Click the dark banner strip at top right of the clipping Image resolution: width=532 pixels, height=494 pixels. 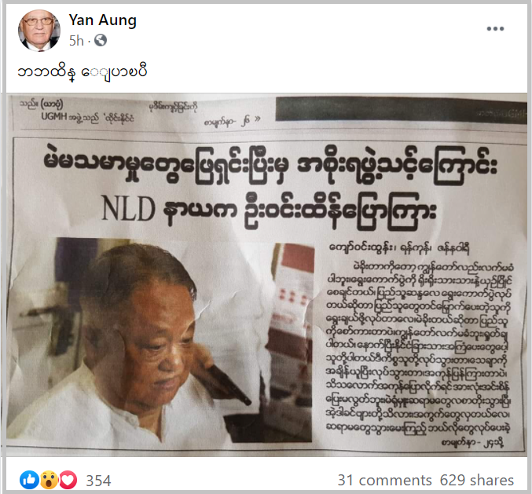(401, 110)
